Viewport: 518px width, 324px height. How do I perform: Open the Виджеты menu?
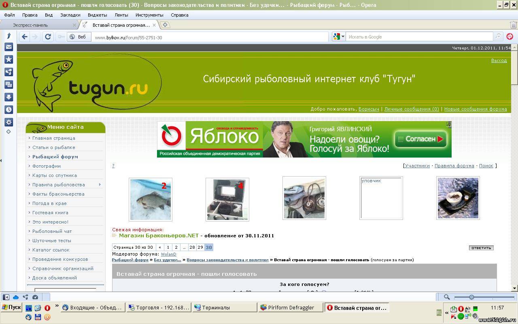click(97, 15)
